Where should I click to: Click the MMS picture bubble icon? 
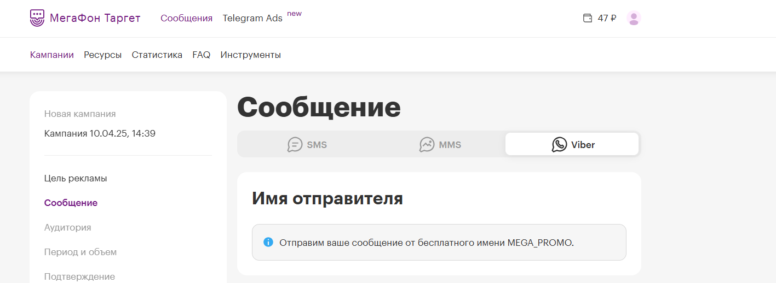coord(427,145)
